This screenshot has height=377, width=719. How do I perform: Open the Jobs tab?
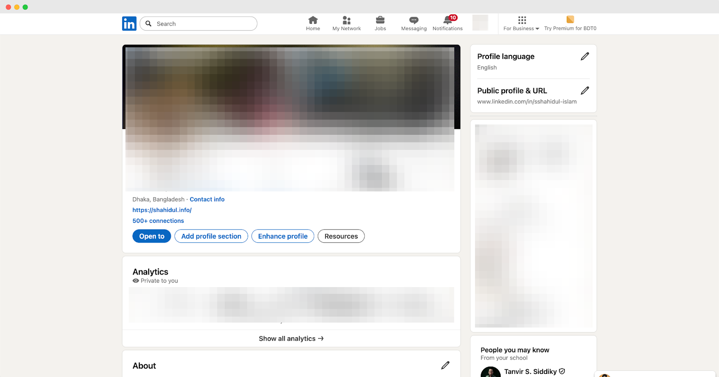point(380,24)
